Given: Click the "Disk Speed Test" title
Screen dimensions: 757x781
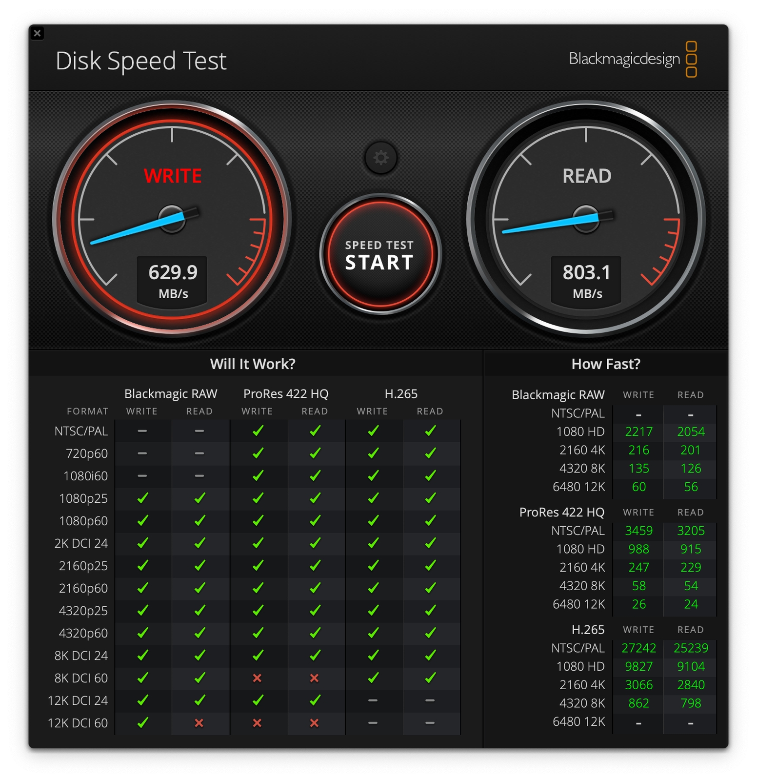Looking at the screenshot, I should [x=141, y=61].
